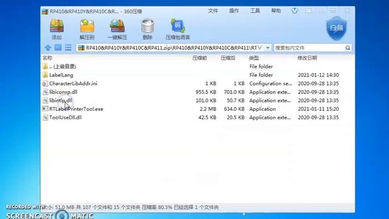This screenshot has width=389, height=219.
Task: Open the 文件 (File) menu
Action: tap(213, 11)
